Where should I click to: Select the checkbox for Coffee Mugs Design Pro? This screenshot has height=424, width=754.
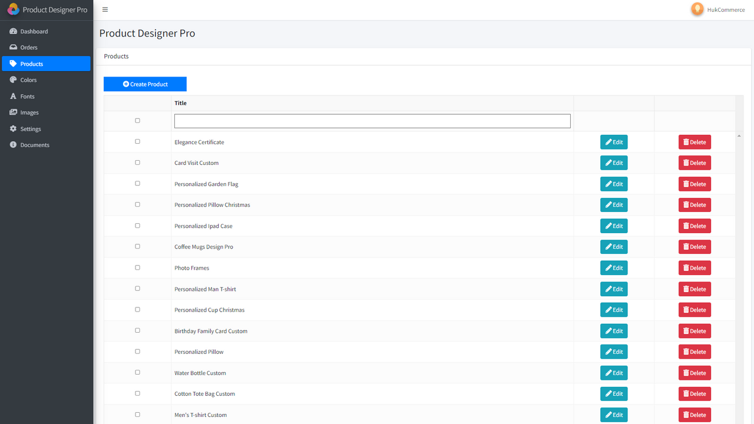(137, 246)
